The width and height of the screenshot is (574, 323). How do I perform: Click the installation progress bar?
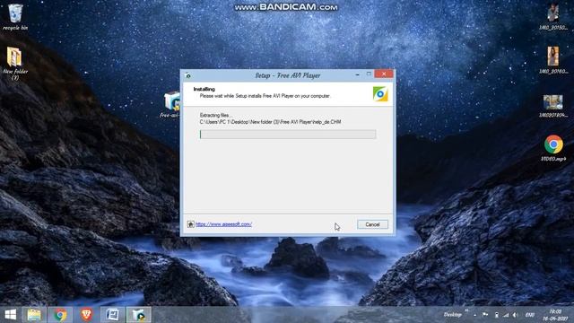[x=288, y=135]
